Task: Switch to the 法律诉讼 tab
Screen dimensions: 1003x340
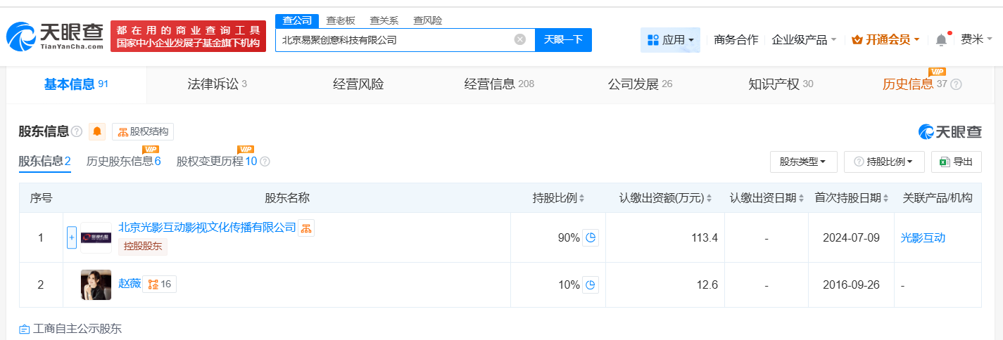Action: coord(217,84)
